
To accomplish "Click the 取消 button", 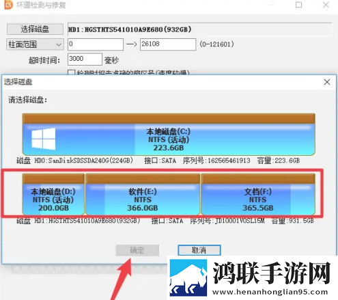I will click(199, 250).
